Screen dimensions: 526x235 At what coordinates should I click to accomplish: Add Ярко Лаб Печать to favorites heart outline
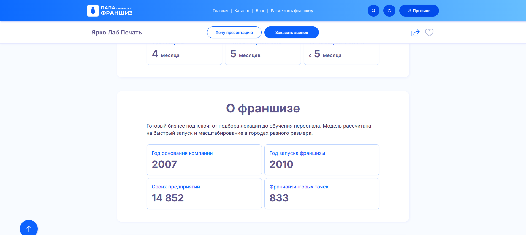point(429,33)
